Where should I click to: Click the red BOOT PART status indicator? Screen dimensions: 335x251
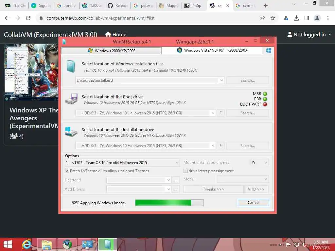pyautogui.click(x=265, y=104)
